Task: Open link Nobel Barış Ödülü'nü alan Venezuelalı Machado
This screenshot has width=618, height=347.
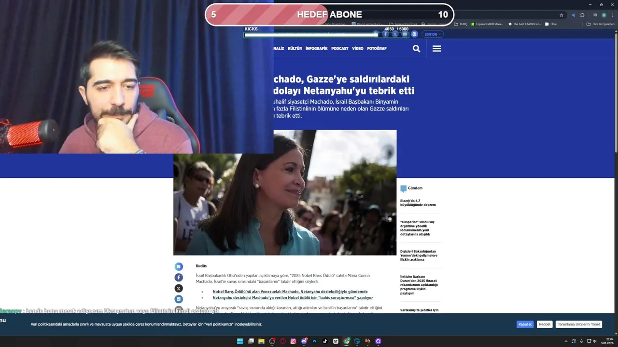Action: 290,292
